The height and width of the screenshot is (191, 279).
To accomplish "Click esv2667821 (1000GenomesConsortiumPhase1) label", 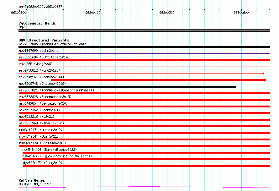I will [56, 90].
